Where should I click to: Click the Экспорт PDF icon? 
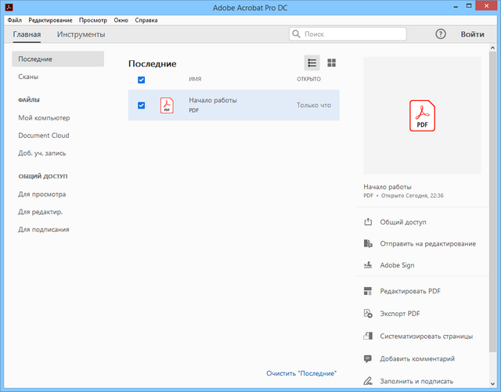pyautogui.click(x=368, y=314)
